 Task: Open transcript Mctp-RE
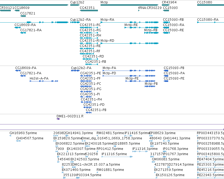point(131,25)
